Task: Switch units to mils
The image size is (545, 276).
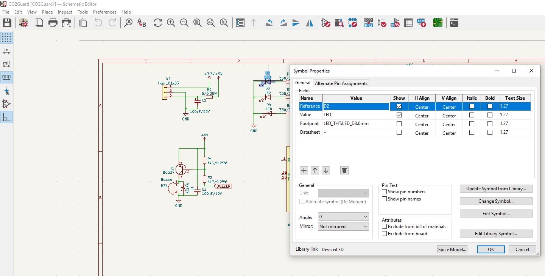Action: coord(6,64)
